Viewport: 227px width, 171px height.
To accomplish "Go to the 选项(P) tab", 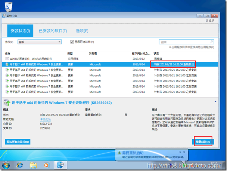I will point(82,31).
